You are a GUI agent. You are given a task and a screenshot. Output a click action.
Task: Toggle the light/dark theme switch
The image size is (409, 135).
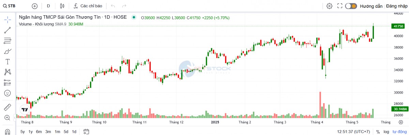click(x=351, y=6)
